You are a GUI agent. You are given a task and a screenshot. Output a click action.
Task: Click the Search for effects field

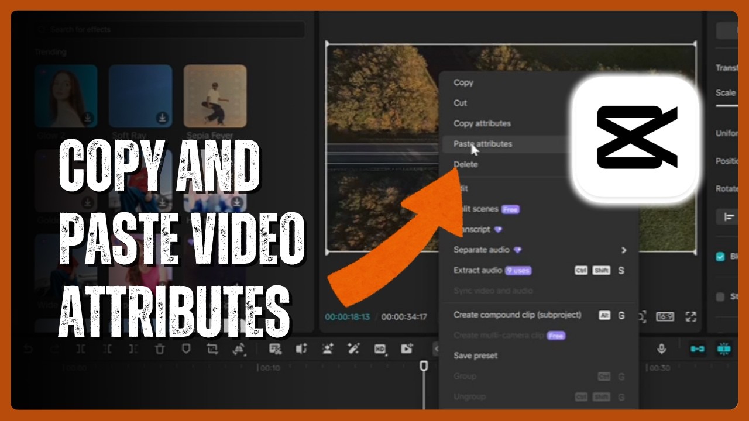click(x=170, y=29)
